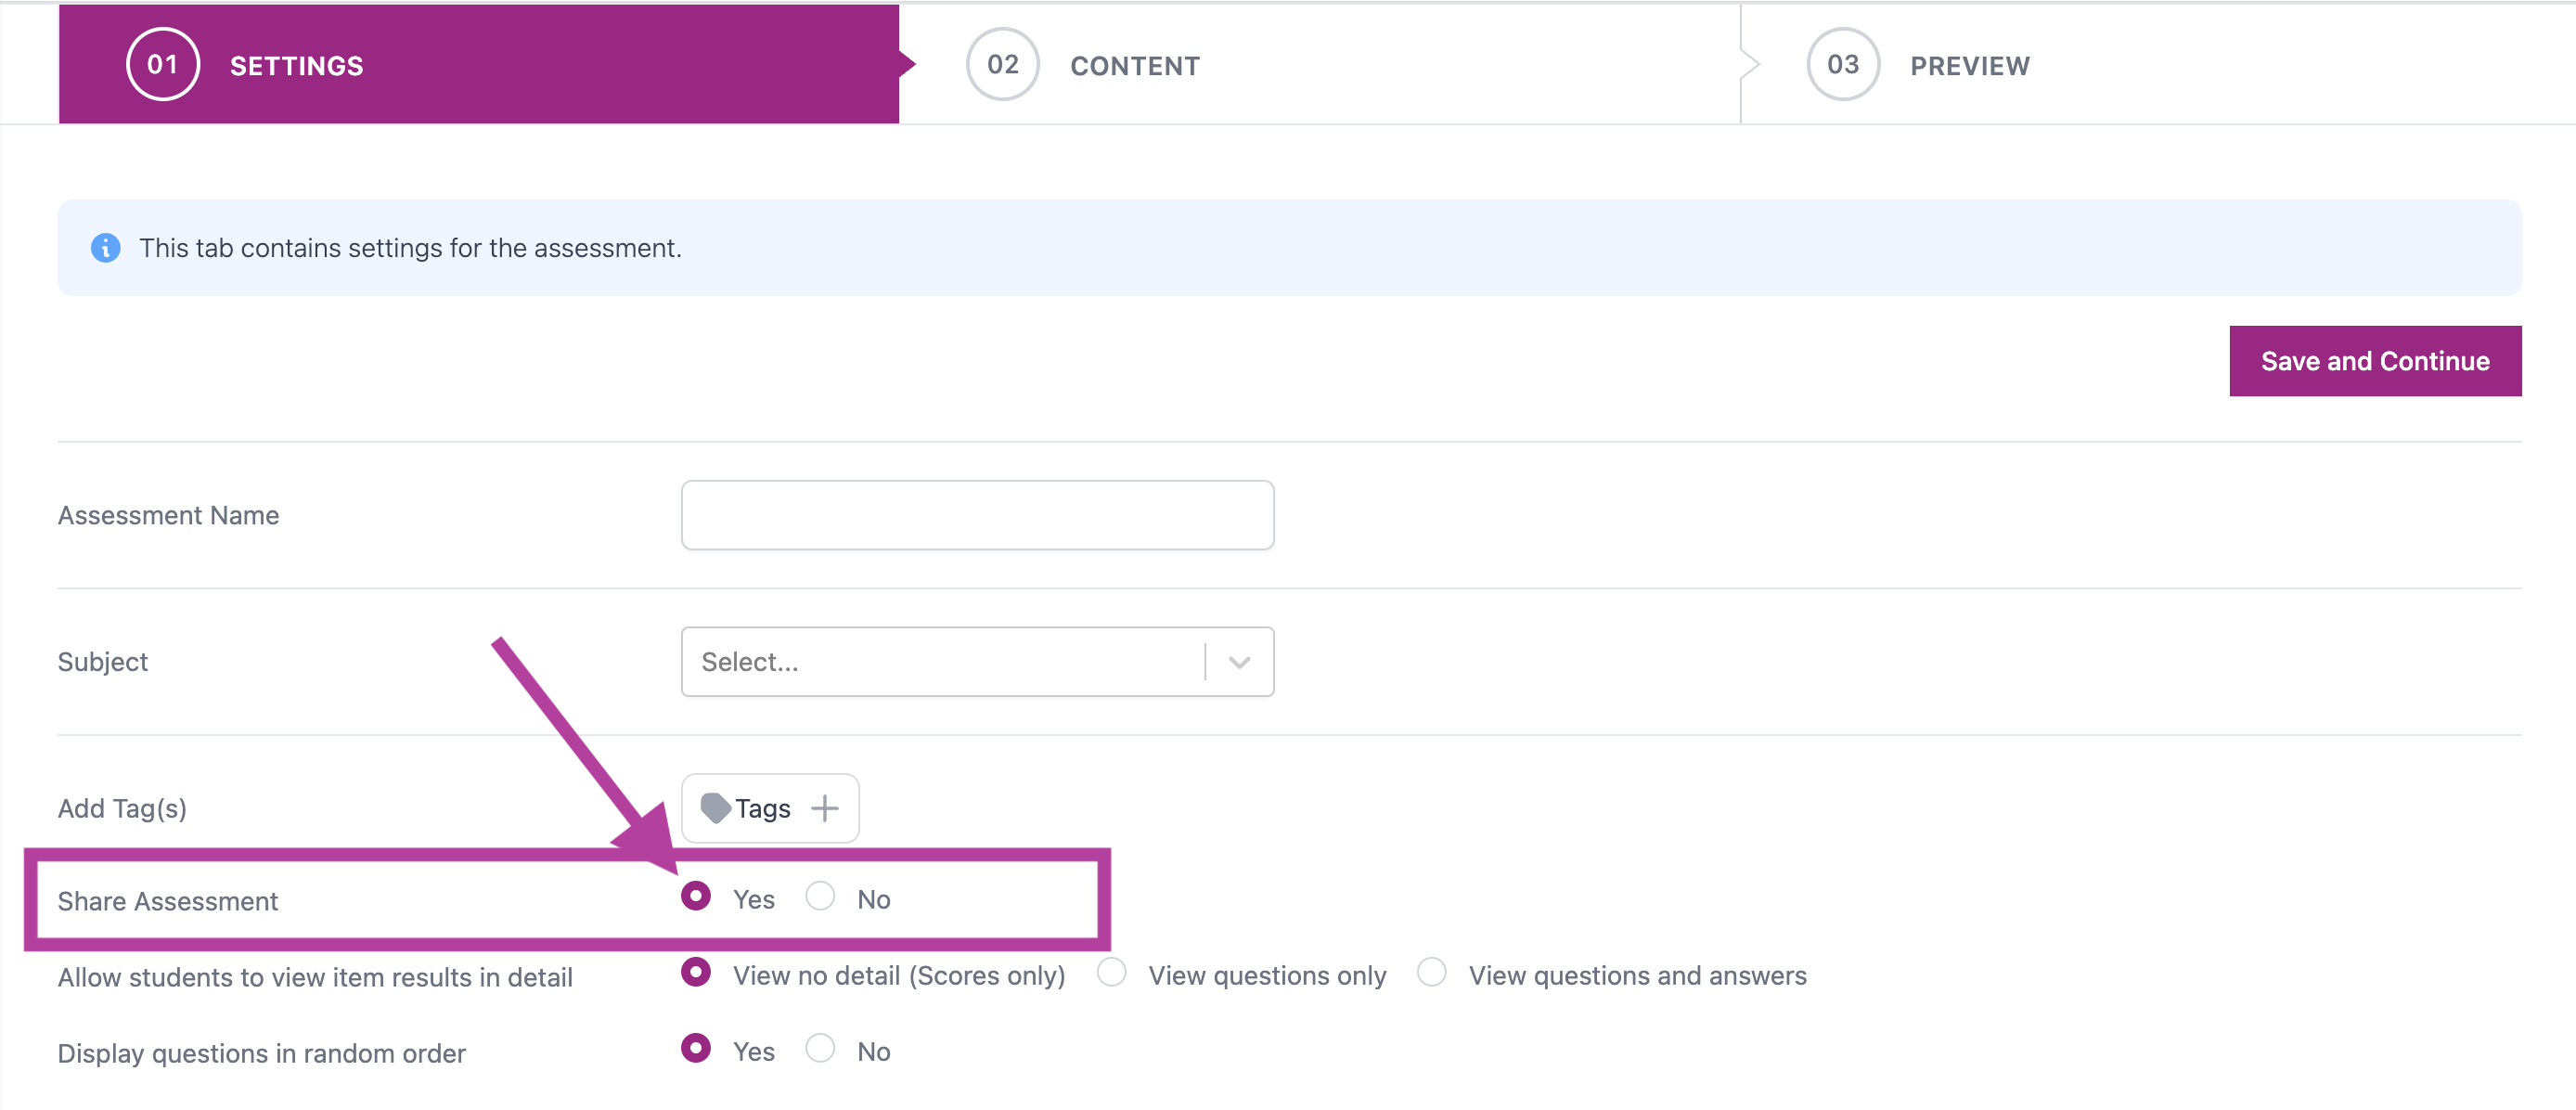Click the Share Assessment label
This screenshot has height=1110, width=2576.
click(168, 901)
